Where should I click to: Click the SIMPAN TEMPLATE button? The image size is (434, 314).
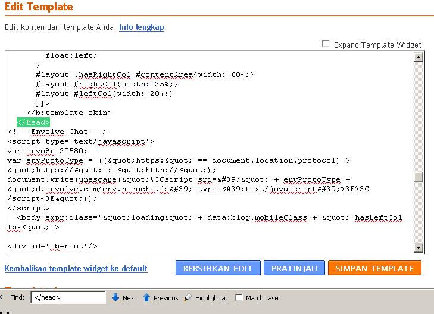tap(374, 268)
